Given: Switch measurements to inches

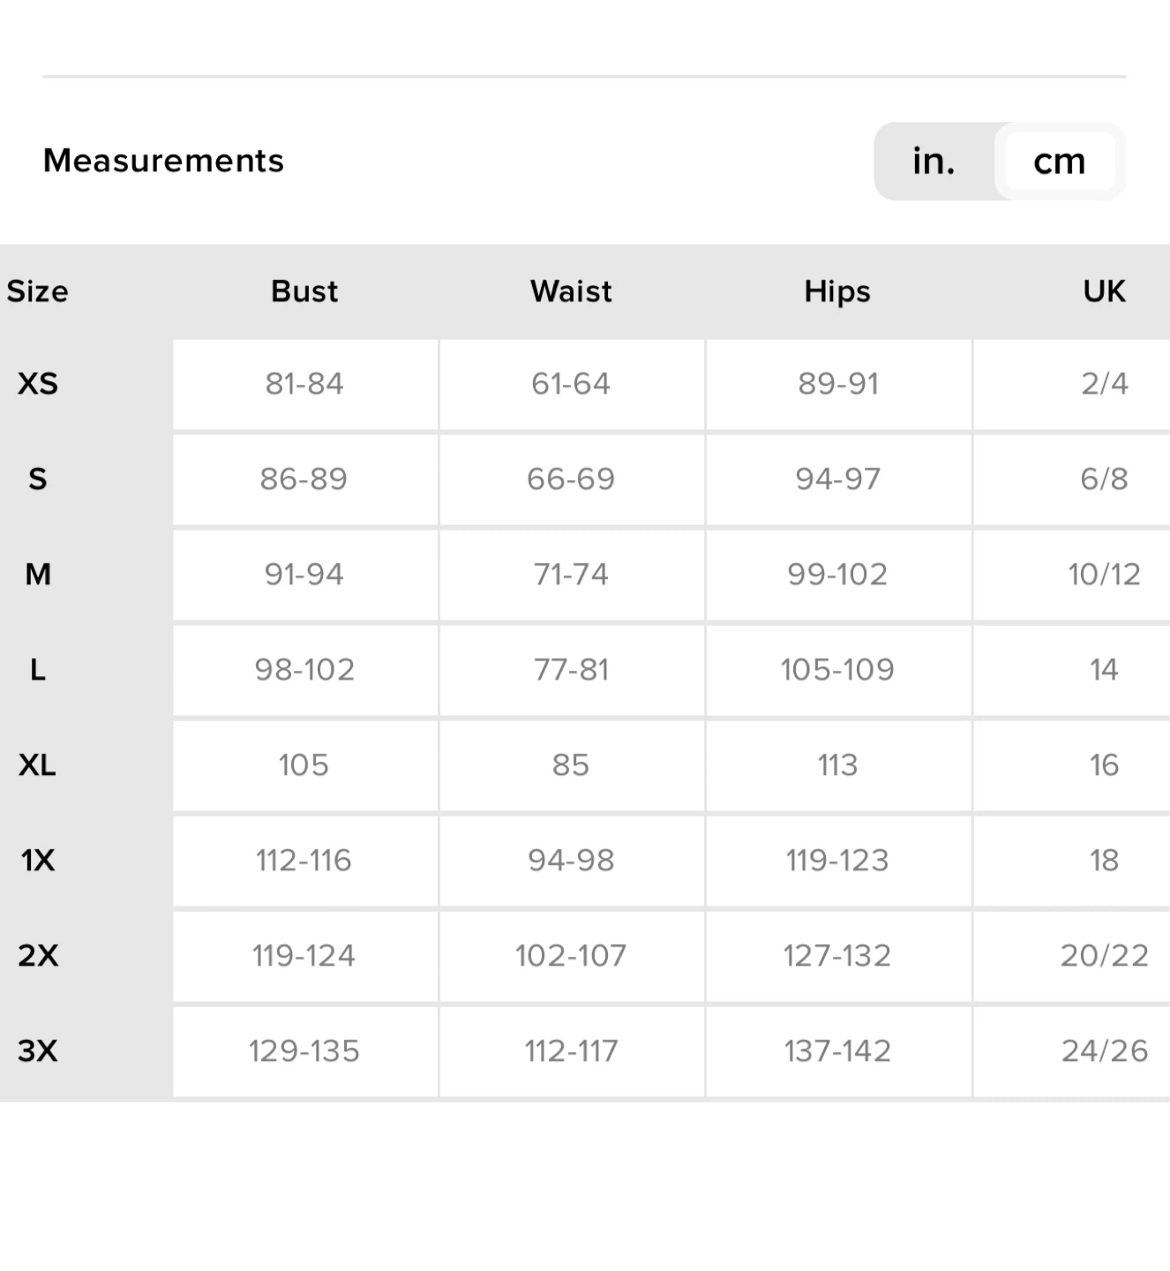Looking at the screenshot, I should (x=934, y=161).
